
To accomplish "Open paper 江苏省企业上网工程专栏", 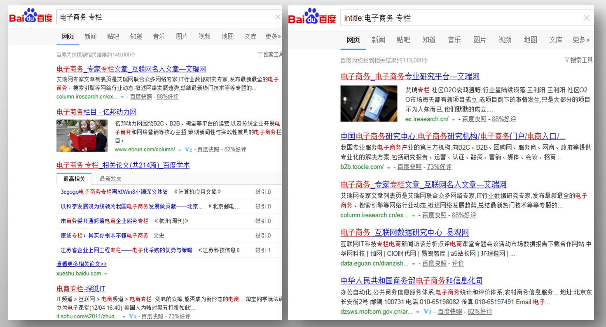I will point(126,250).
